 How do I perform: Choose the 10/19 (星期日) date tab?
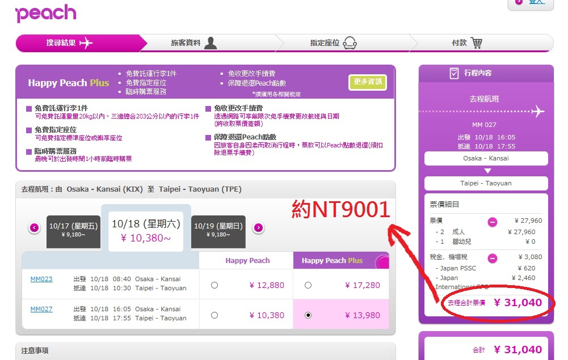point(218,231)
